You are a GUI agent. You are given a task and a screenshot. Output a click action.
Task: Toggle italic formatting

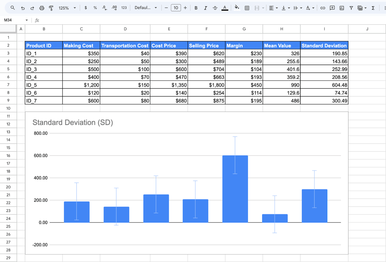pyautogui.click(x=205, y=8)
